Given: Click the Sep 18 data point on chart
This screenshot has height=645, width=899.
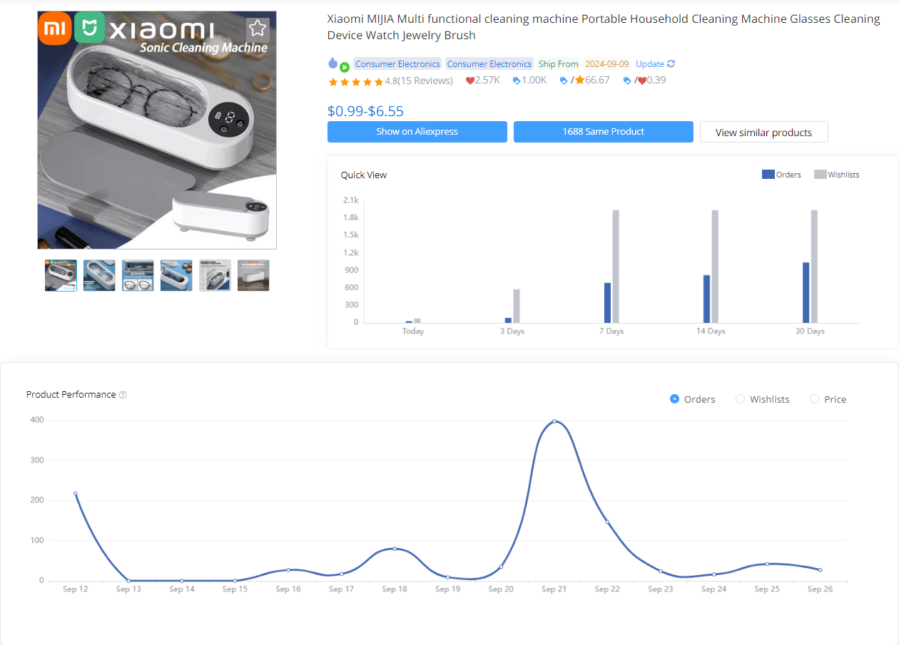Looking at the screenshot, I should click(x=395, y=549).
